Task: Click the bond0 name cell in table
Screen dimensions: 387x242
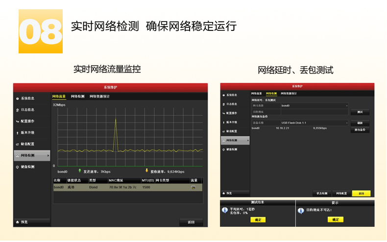Action: click(59, 188)
